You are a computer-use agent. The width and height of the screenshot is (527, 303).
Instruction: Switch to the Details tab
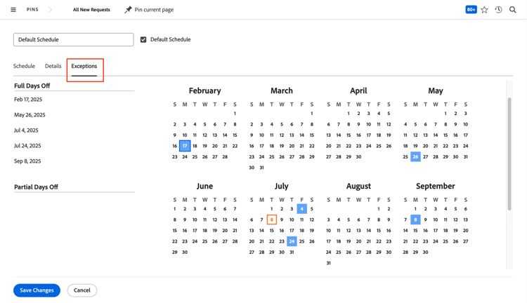(x=53, y=66)
